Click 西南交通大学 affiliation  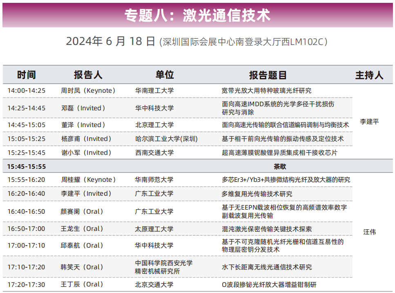point(154,153)
